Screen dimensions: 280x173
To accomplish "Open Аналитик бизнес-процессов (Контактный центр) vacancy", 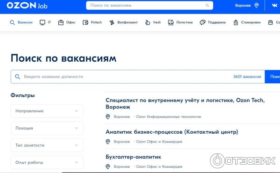I will coord(172,132).
